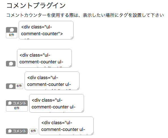Click the speech bubble icon with 6件 beside it
The image size is (168, 138).
click(x=11, y=86)
